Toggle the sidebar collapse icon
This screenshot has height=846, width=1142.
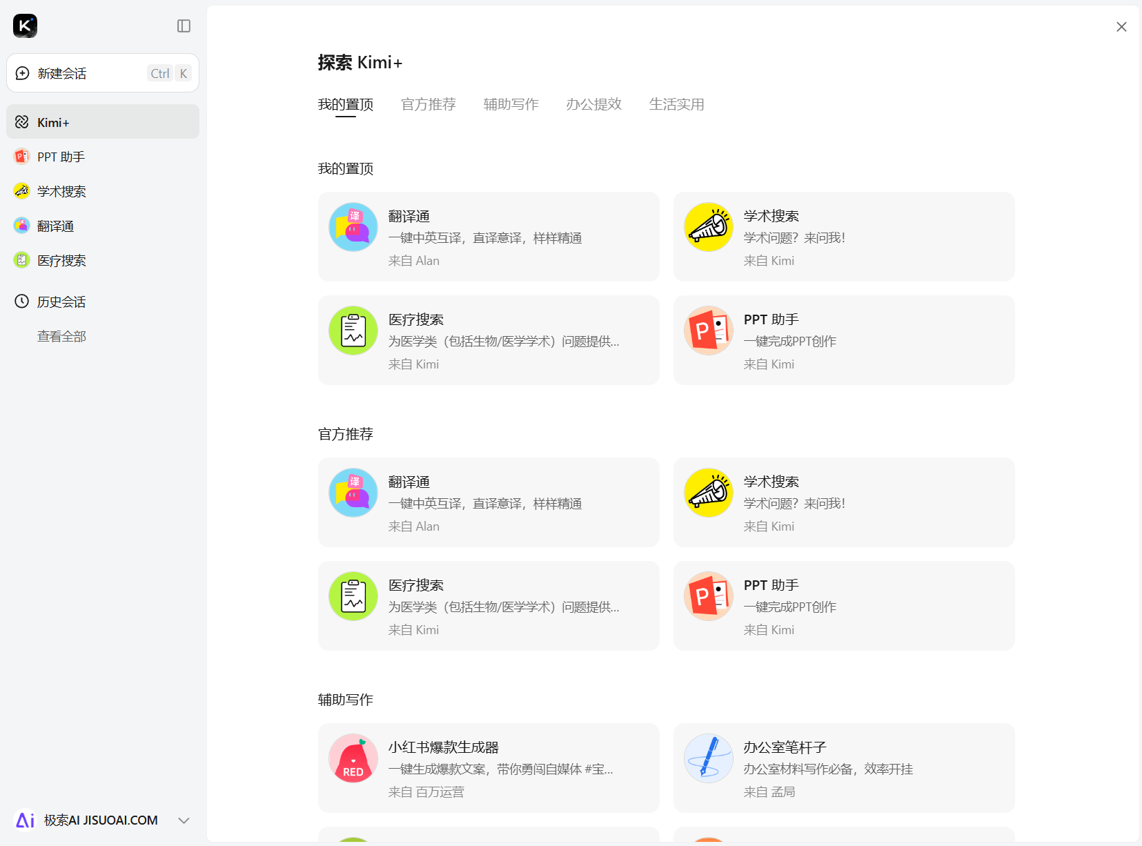184,26
